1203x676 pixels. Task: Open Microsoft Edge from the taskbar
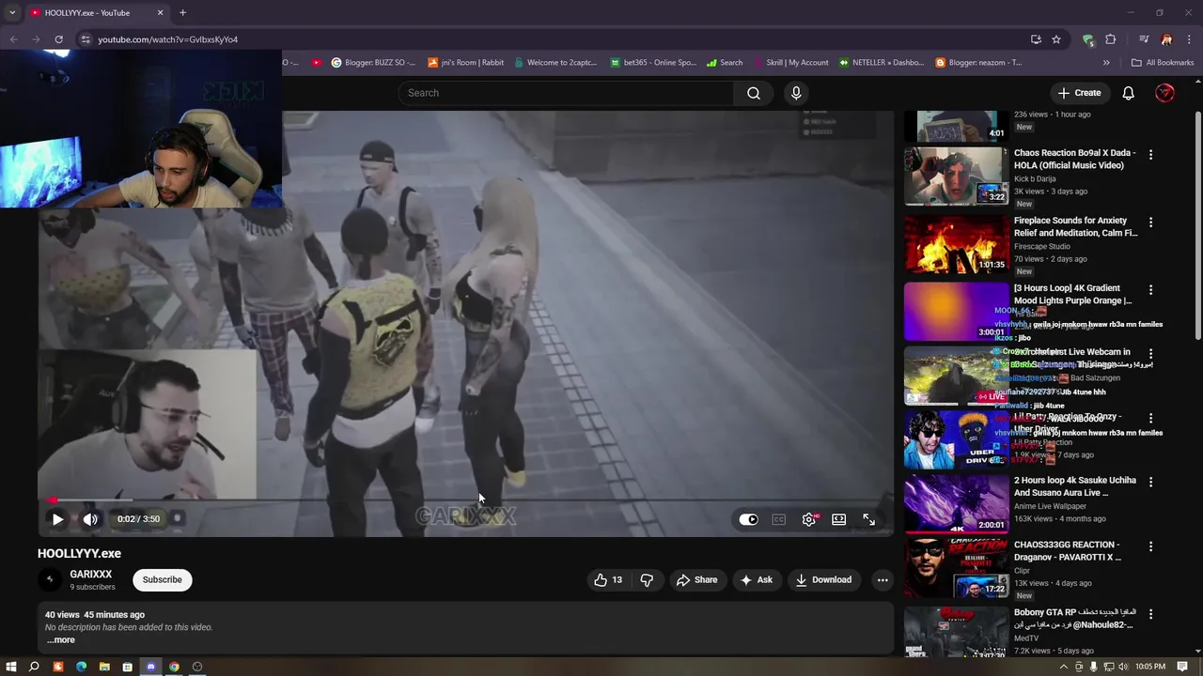[x=81, y=667]
